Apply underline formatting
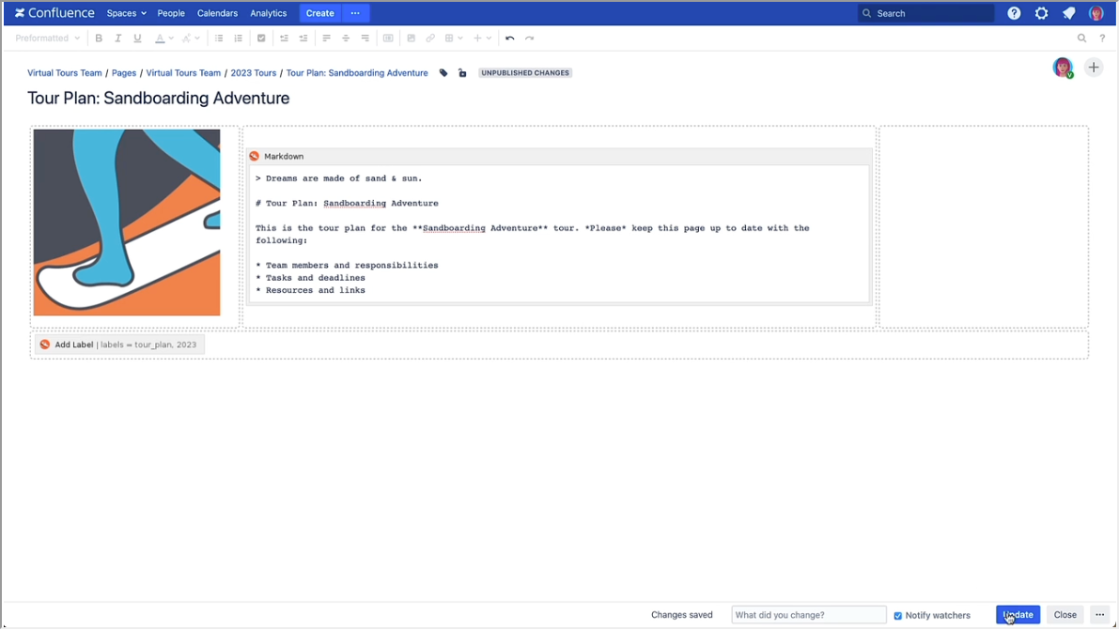This screenshot has height=630, width=1119. (137, 38)
